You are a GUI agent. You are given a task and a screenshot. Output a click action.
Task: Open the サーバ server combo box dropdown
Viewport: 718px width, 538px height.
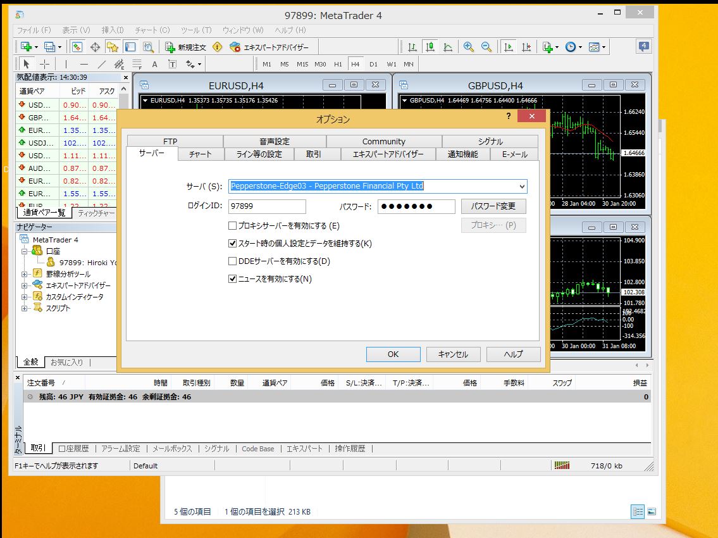[521, 186]
